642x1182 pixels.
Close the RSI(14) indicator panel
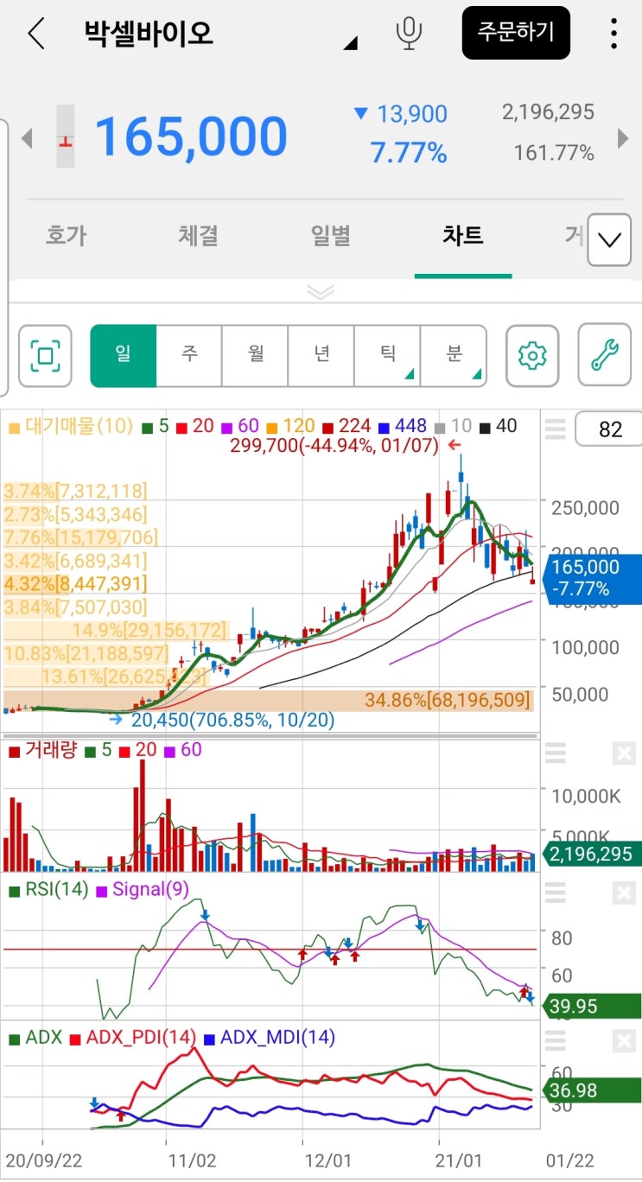pos(623,893)
